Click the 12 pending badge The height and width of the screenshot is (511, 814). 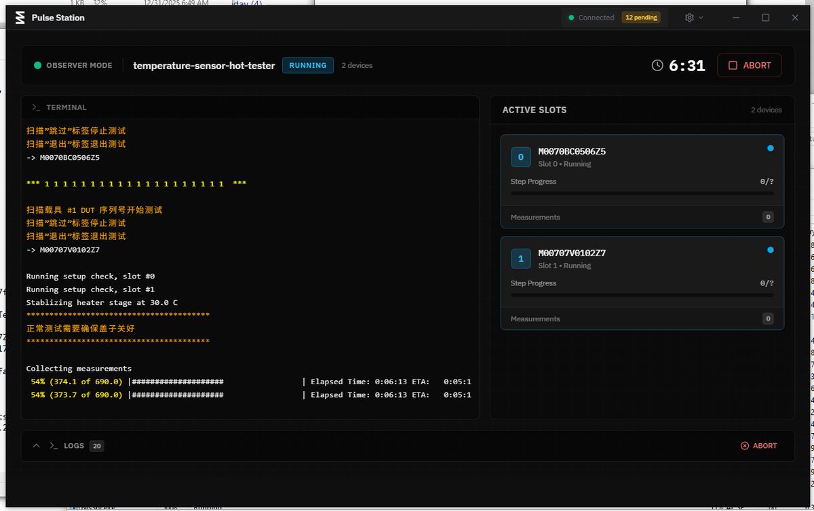[641, 18]
